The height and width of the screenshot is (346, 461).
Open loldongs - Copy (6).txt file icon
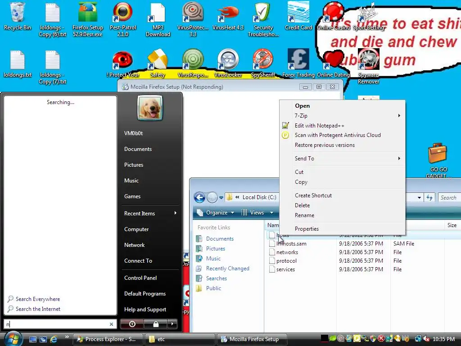click(53, 19)
